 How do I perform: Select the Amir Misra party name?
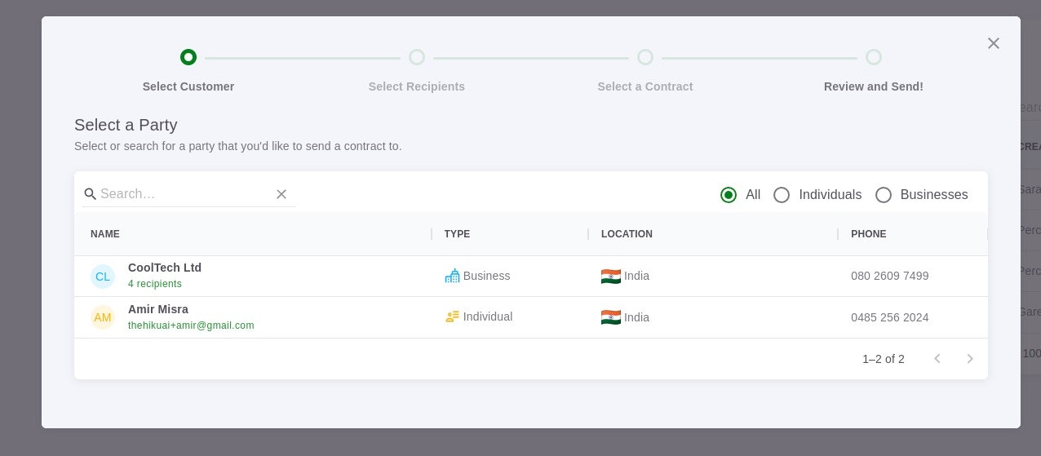(x=158, y=309)
